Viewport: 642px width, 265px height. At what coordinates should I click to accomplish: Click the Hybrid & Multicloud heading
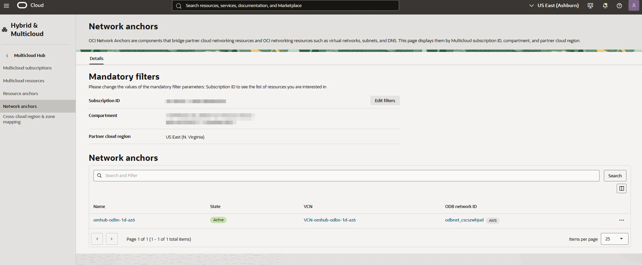pyautogui.click(x=27, y=30)
